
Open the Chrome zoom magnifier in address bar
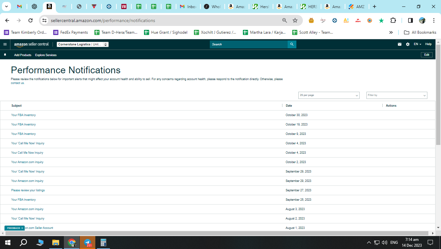pyautogui.click(x=285, y=20)
